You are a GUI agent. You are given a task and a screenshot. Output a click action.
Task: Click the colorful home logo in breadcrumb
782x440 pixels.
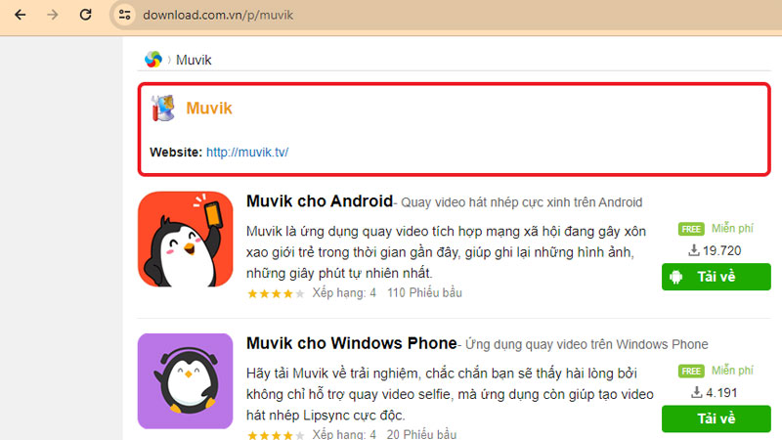(x=153, y=60)
